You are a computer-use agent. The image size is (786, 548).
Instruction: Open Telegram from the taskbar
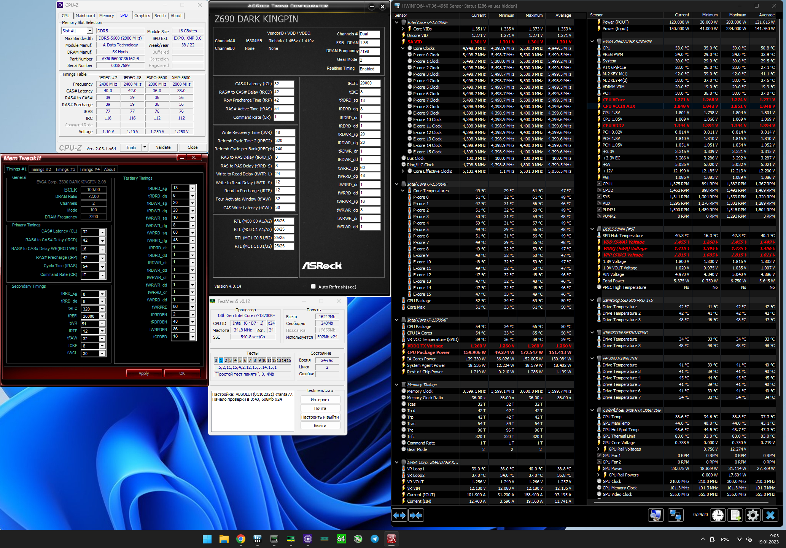[374, 538]
